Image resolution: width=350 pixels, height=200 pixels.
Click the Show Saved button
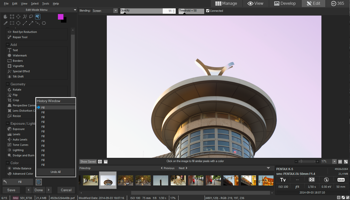(x=88, y=162)
